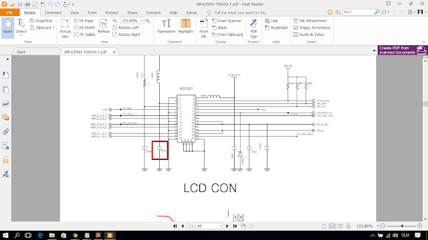Rotate the page left
Image resolution: width=428 pixels, height=240 pixels.
(126, 27)
